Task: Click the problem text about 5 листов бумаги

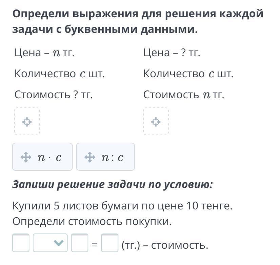Action: pos(122,213)
